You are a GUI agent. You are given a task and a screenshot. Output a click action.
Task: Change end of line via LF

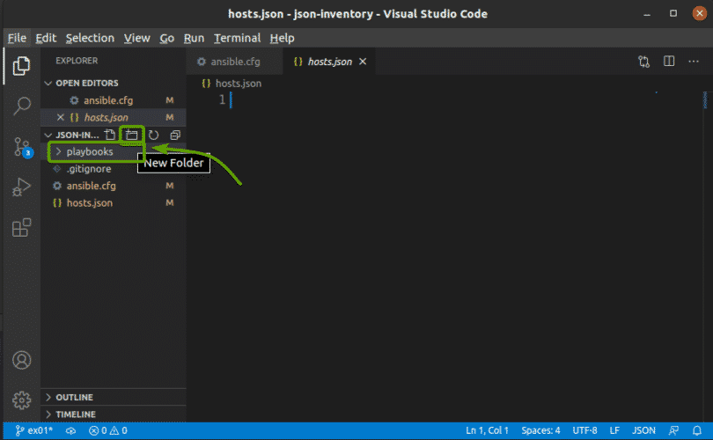coord(614,430)
